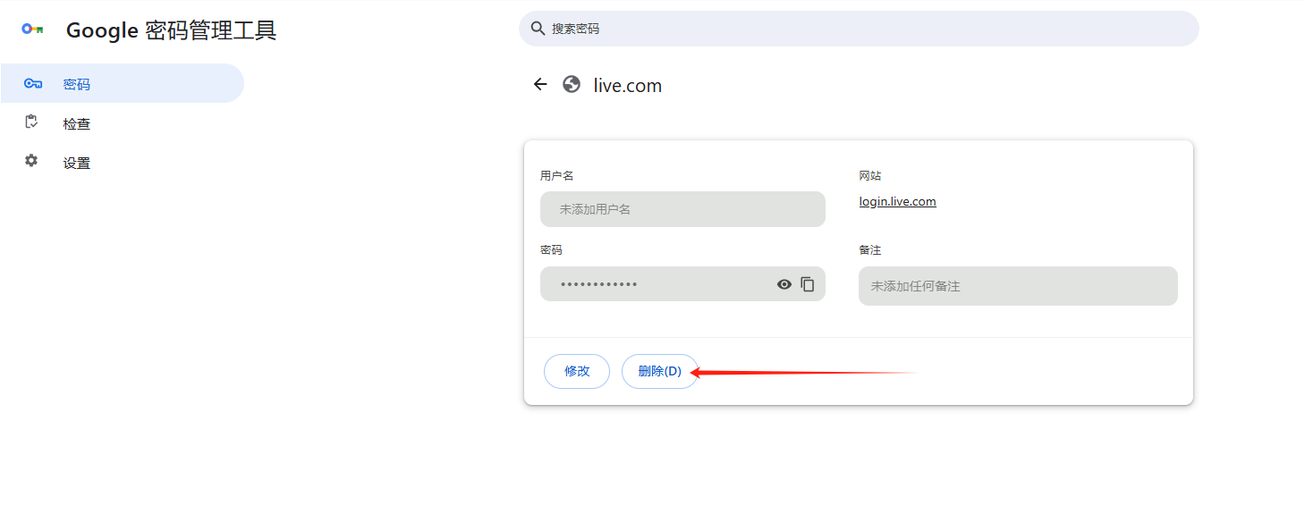Viewport: 1305px width, 514px height.
Task: Show password using the eye icon
Action: tap(784, 284)
